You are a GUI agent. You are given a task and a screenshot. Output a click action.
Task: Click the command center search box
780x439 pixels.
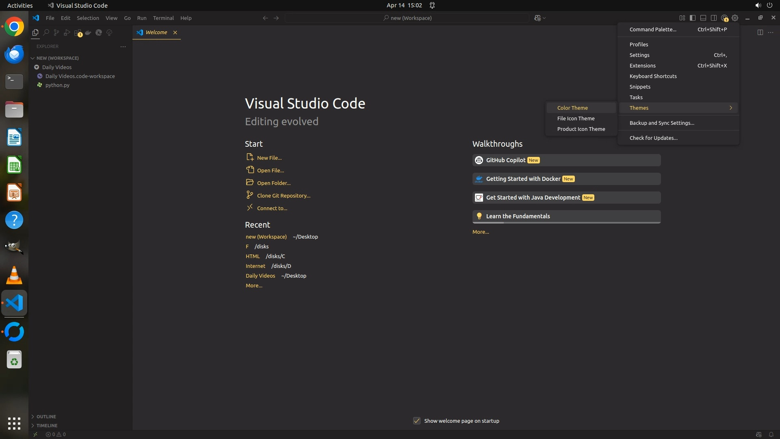[x=407, y=18]
